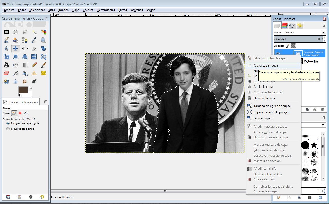Enable 'Mover la capa activa' option
The width and height of the screenshot is (329, 204).
pos(8,129)
